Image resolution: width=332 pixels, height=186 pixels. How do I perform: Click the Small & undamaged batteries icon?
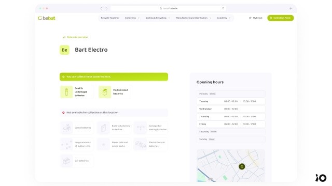tap(66, 92)
